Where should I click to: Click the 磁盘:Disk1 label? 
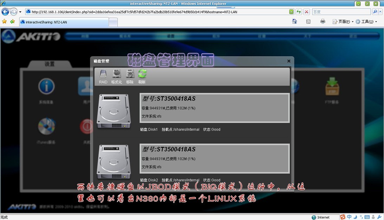(x=149, y=129)
